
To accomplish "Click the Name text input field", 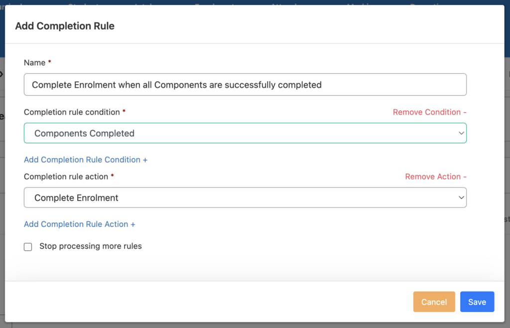I will [245, 85].
